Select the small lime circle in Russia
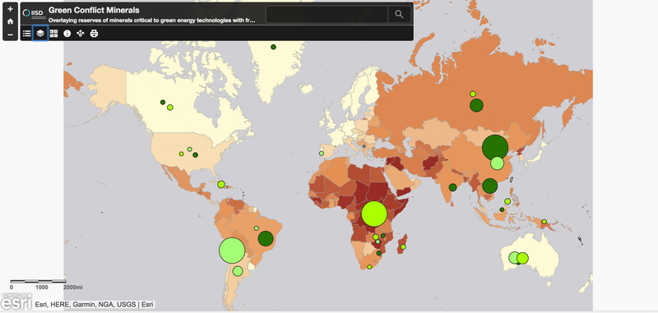Viewport: 658px width, 313px height. [x=473, y=94]
